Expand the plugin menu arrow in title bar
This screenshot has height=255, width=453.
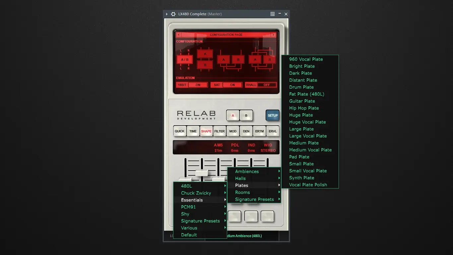[167, 14]
